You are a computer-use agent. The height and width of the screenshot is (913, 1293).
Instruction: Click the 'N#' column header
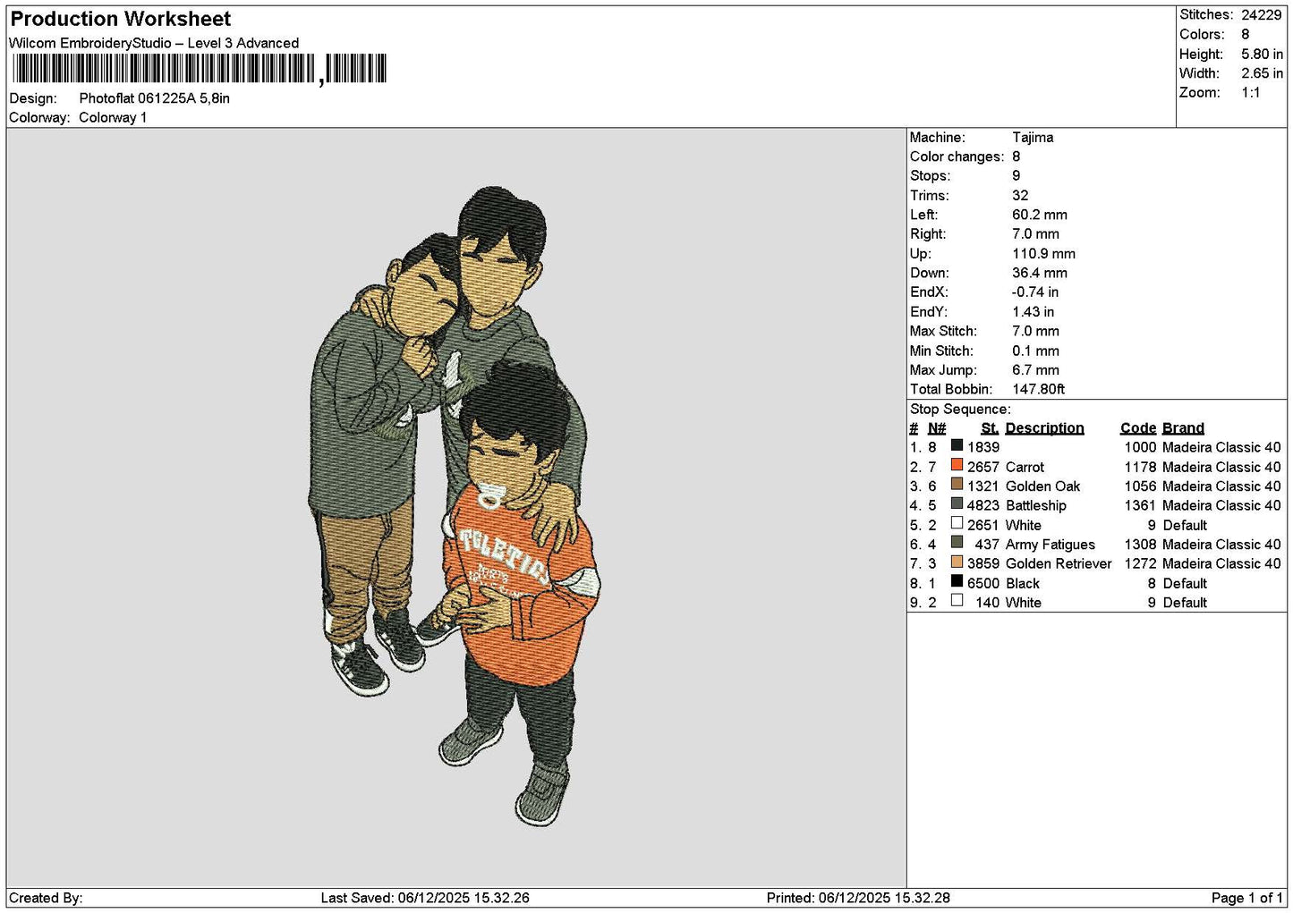[x=937, y=428]
